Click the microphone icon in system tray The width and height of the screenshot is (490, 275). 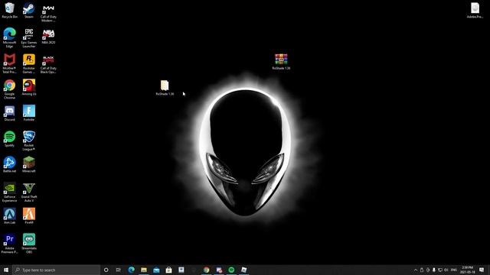434,270
